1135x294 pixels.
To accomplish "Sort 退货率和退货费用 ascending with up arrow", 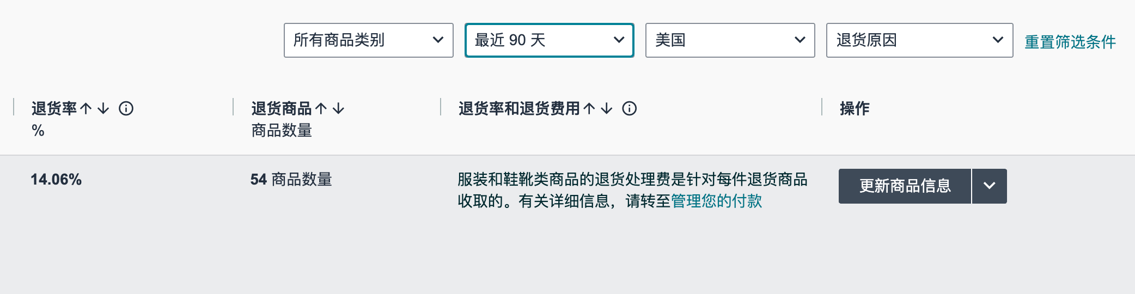I will (589, 109).
